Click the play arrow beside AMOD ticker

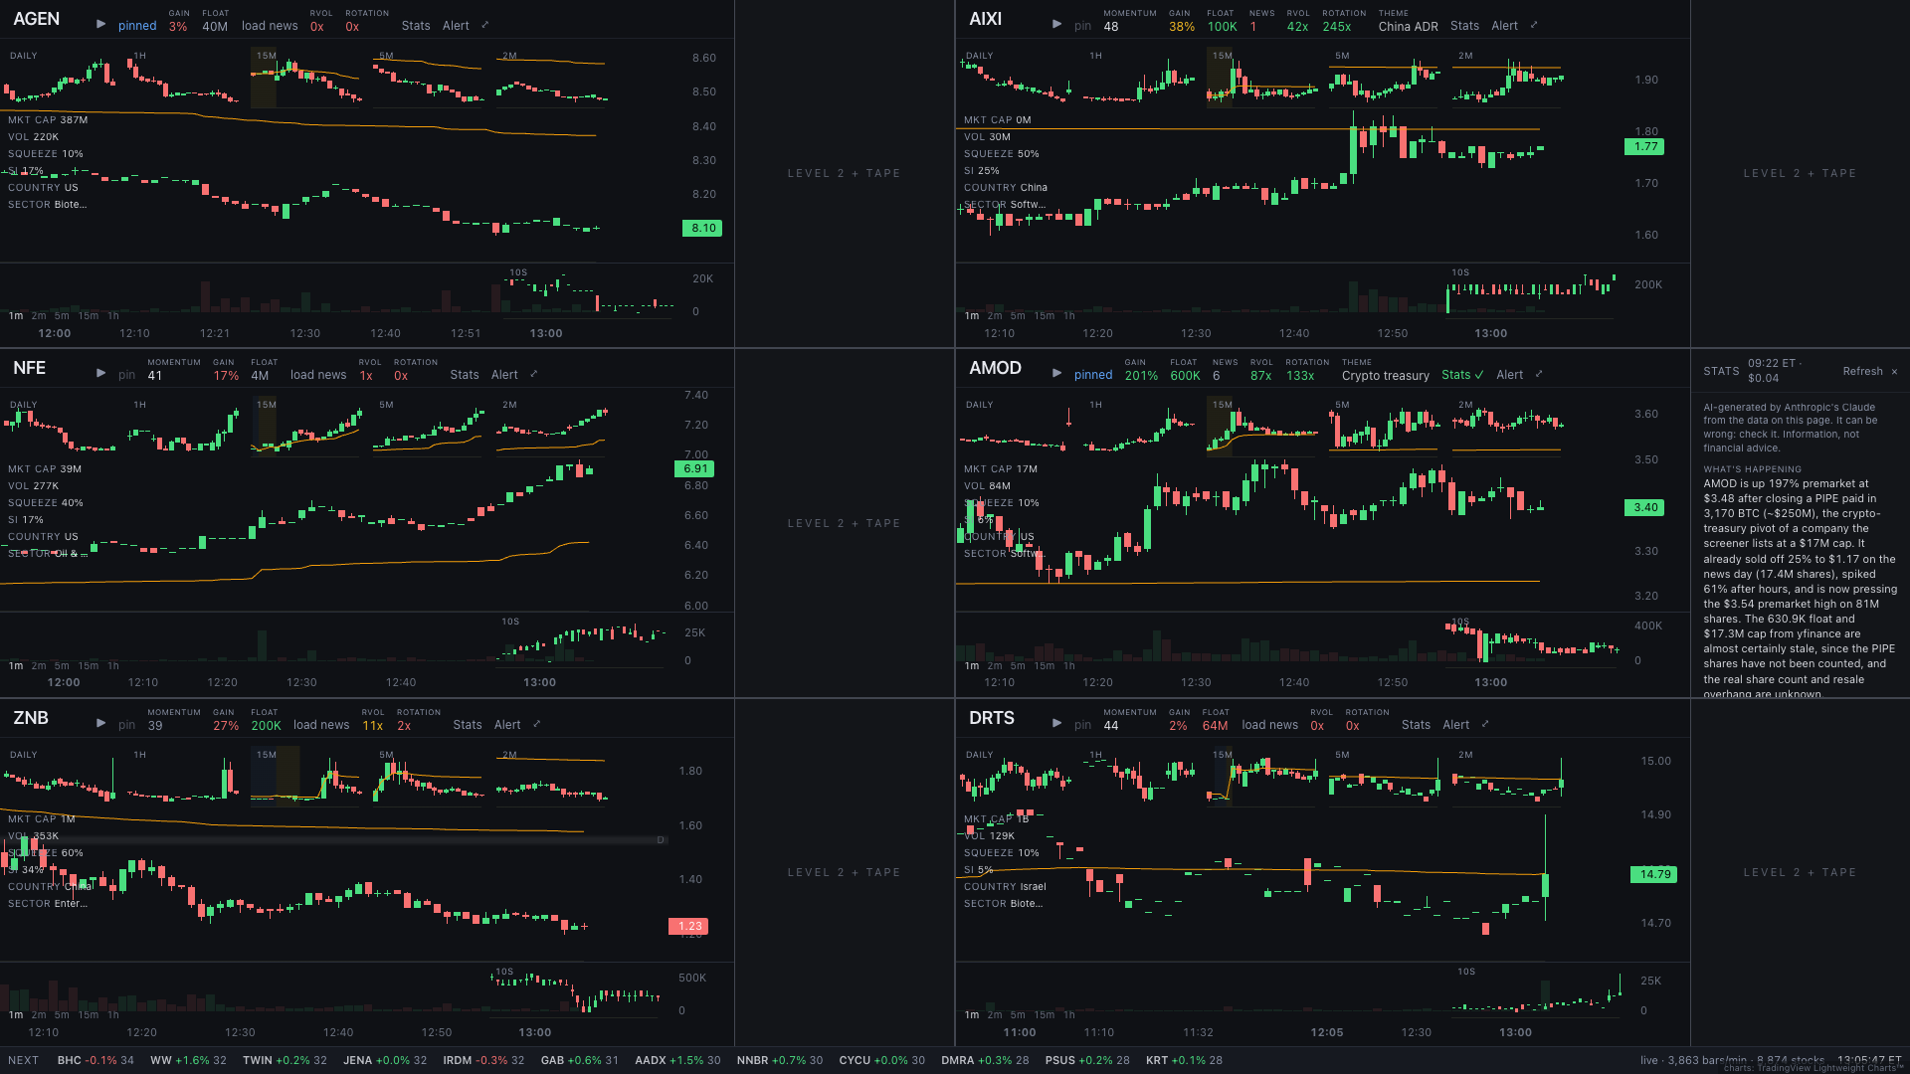[x=1056, y=374]
